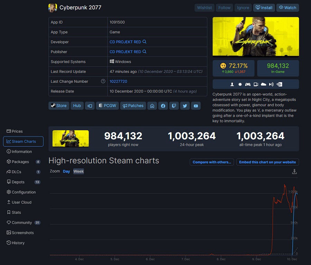Open User Cloud in the sidebar

point(23,202)
